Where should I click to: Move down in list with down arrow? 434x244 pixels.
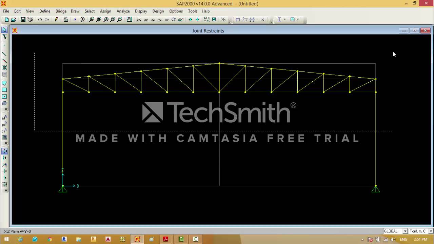(x=197, y=20)
